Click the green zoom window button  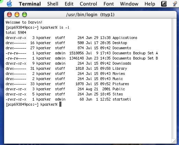tap(24, 15)
